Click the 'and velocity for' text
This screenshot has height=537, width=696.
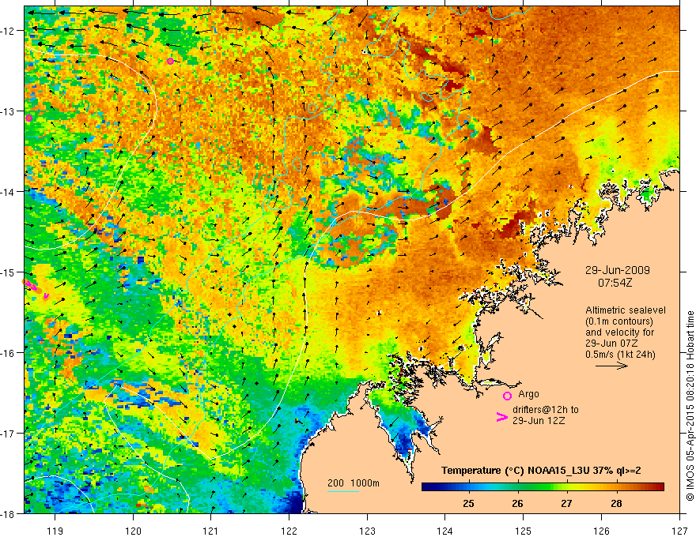[619, 332]
